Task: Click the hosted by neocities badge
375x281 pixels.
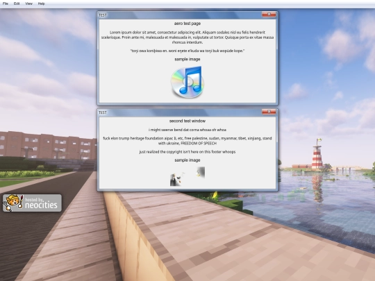Action: click(32, 203)
